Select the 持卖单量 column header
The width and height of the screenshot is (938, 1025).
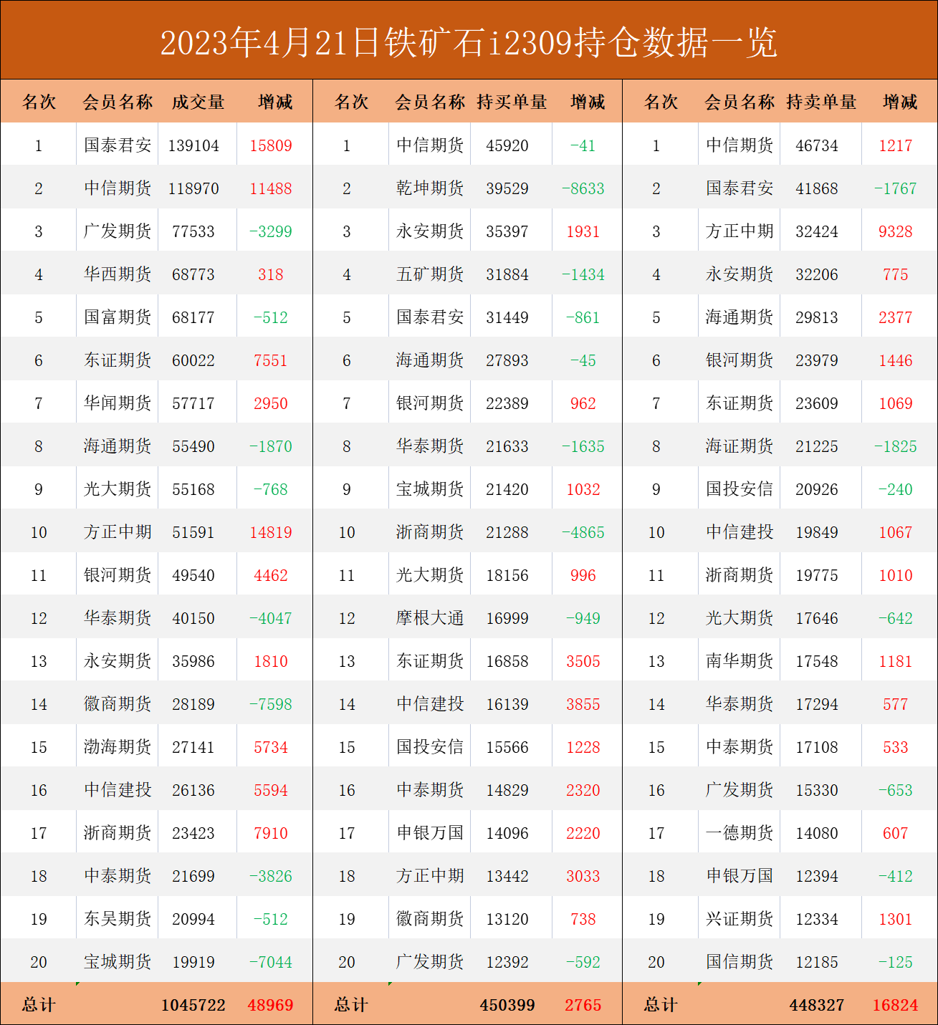pos(821,102)
